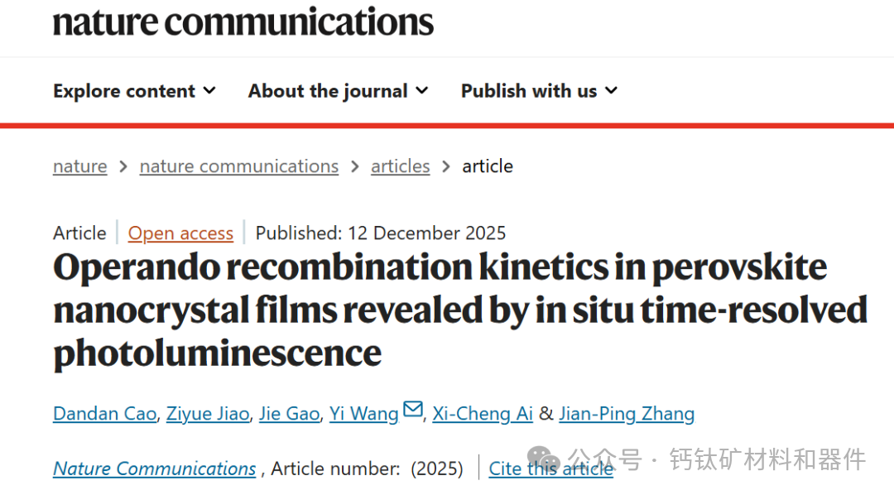Image resolution: width=894 pixels, height=495 pixels.
Task: Click the nature communications logo
Action: tap(243, 21)
